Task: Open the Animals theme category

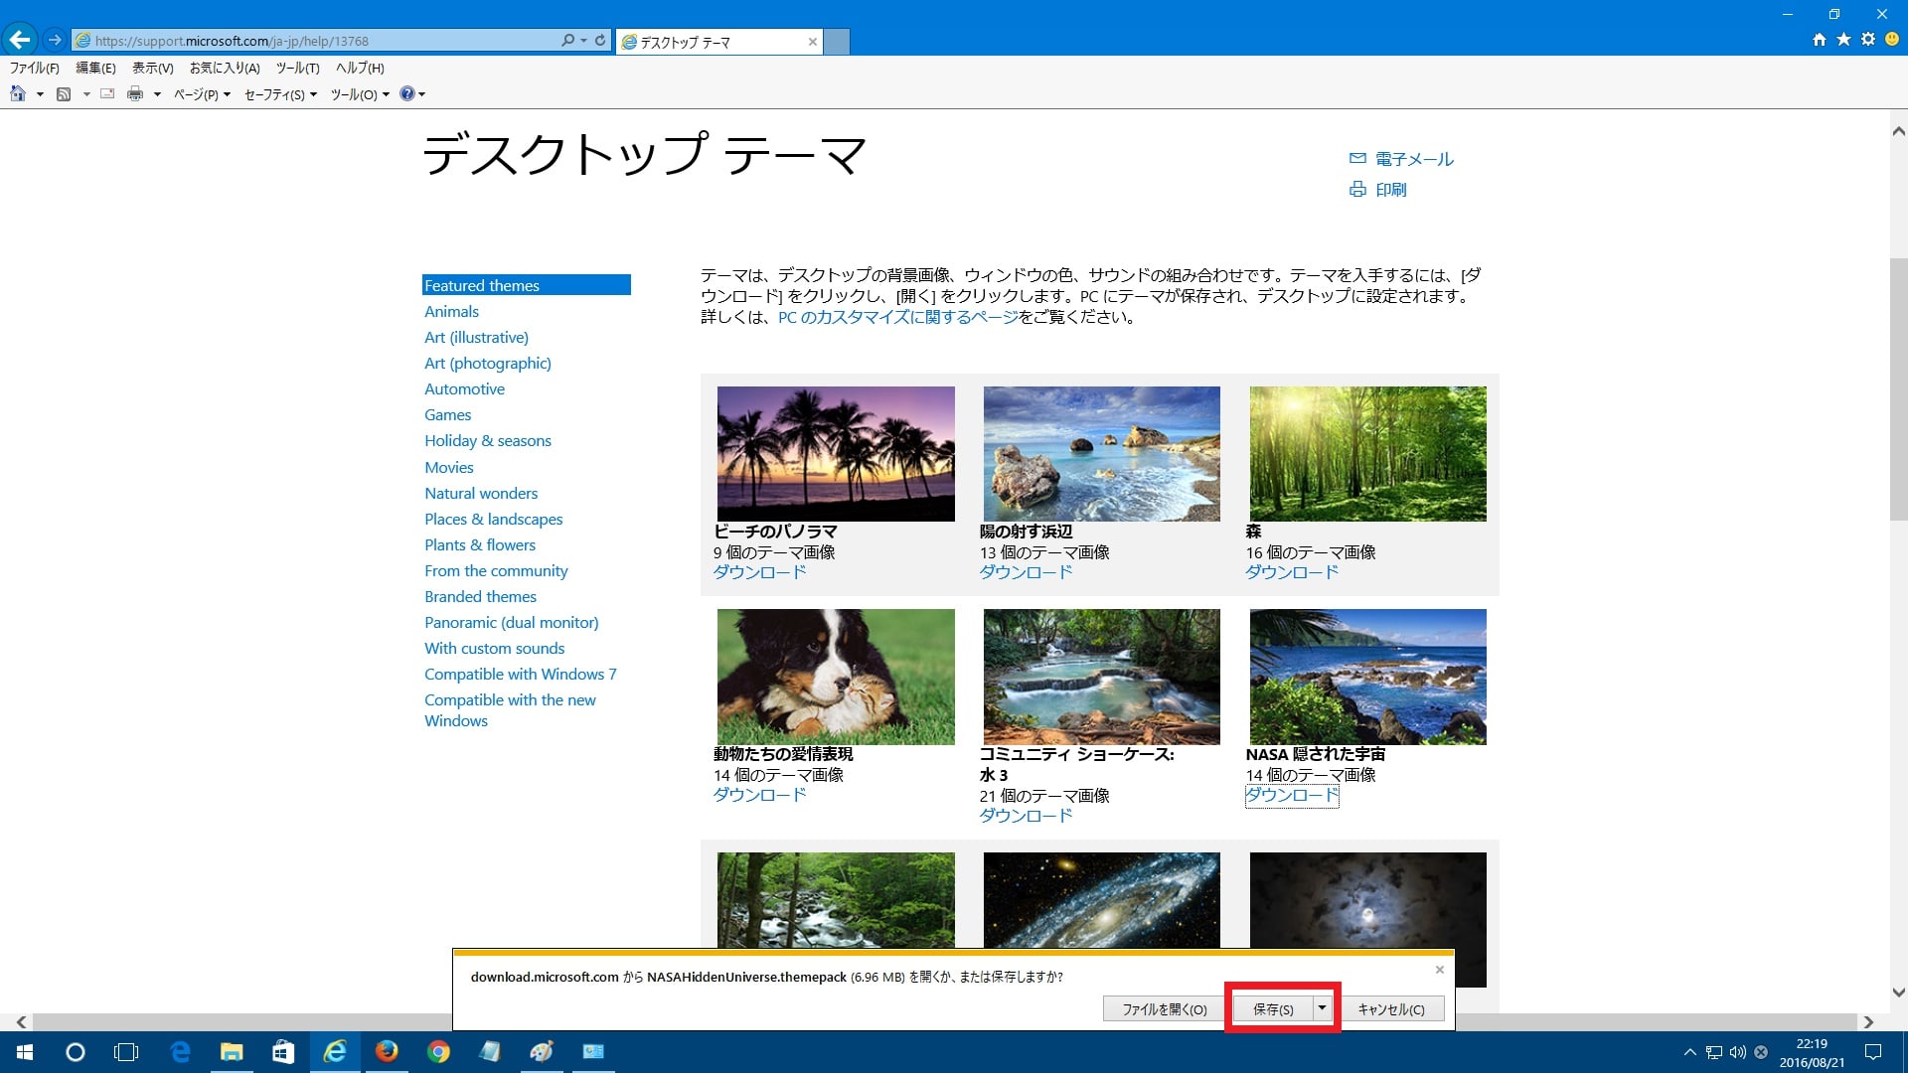Action: (x=451, y=311)
